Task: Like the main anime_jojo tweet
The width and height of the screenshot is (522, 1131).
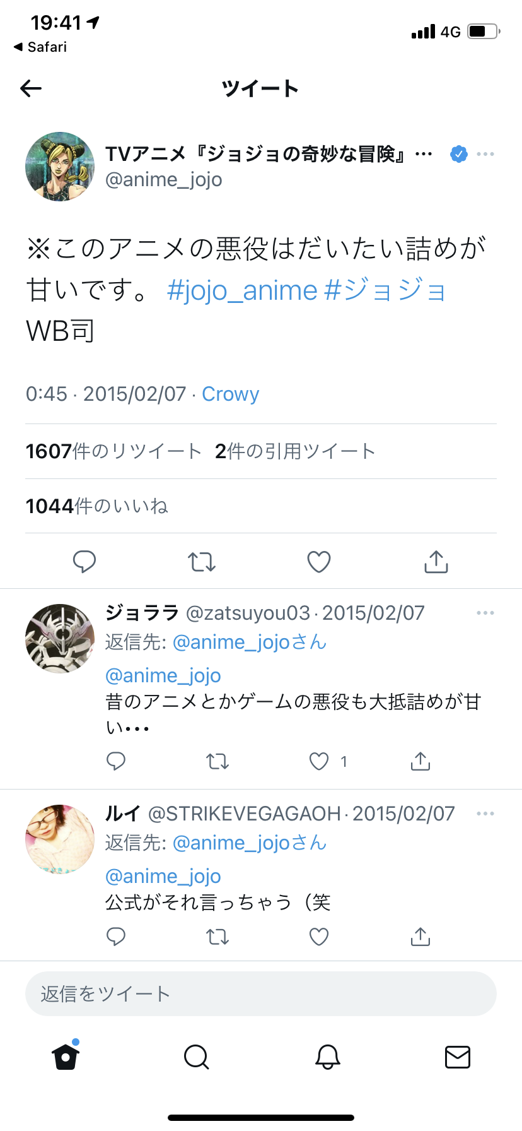Action: tap(319, 561)
